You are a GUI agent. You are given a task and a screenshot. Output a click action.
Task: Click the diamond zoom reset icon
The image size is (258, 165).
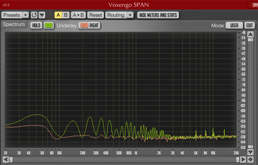point(251,159)
